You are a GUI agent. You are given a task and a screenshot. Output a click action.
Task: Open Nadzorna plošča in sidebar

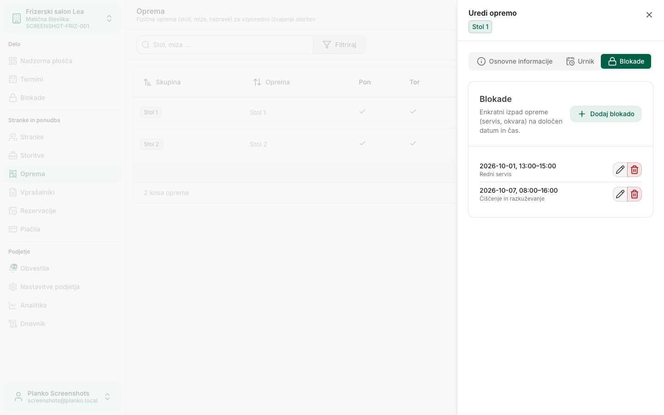63,61
